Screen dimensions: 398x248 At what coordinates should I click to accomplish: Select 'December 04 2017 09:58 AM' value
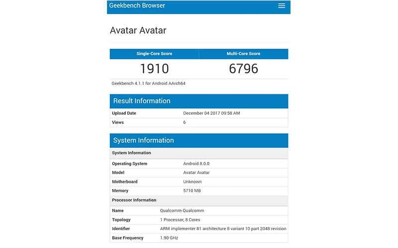[x=211, y=113]
